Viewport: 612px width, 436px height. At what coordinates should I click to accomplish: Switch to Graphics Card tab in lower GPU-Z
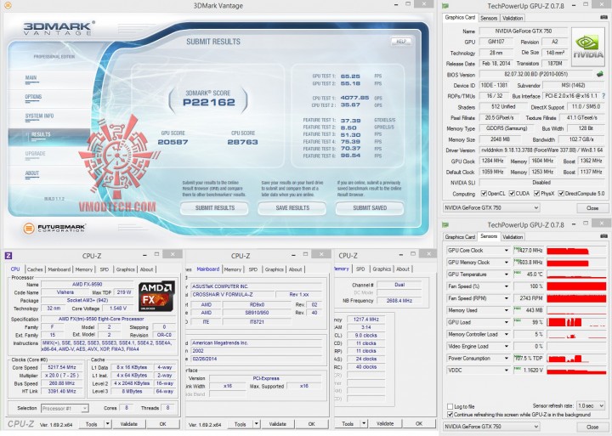460,237
